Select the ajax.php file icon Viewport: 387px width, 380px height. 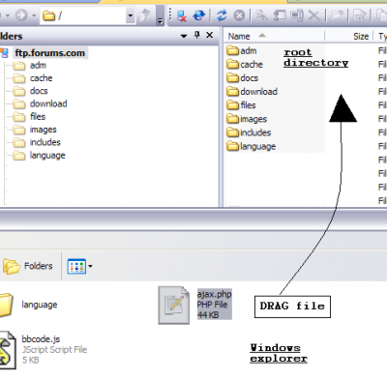[x=173, y=305]
